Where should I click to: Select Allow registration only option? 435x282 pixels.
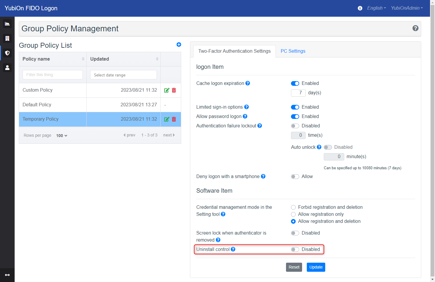point(293,214)
